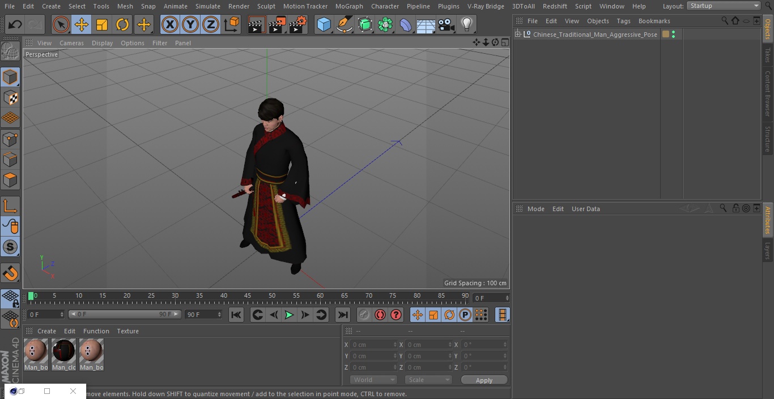Click the Undo arrow icon
This screenshot has width=774, height=399.
(x=15, y=24)
